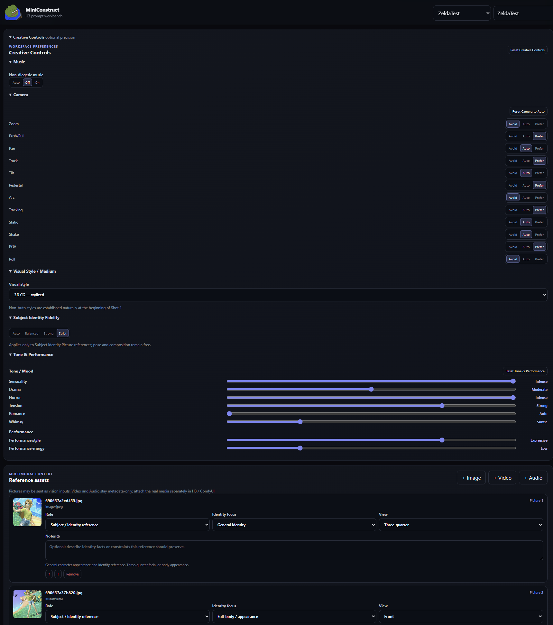The image size is (553, 625).
Task: Open Role dropdown for Picture 2
Action: (127, 617)
